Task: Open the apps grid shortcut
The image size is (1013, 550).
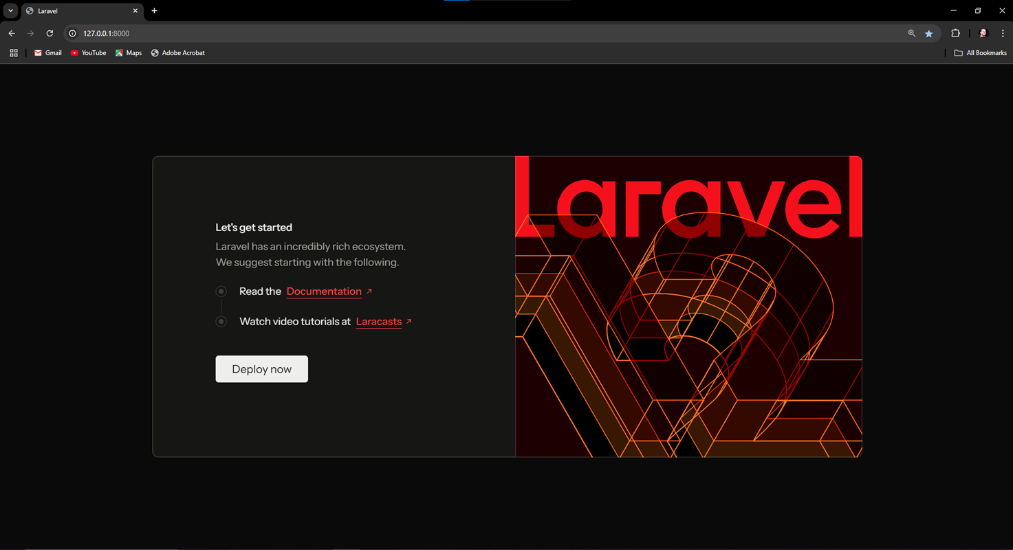Action: 14,53
